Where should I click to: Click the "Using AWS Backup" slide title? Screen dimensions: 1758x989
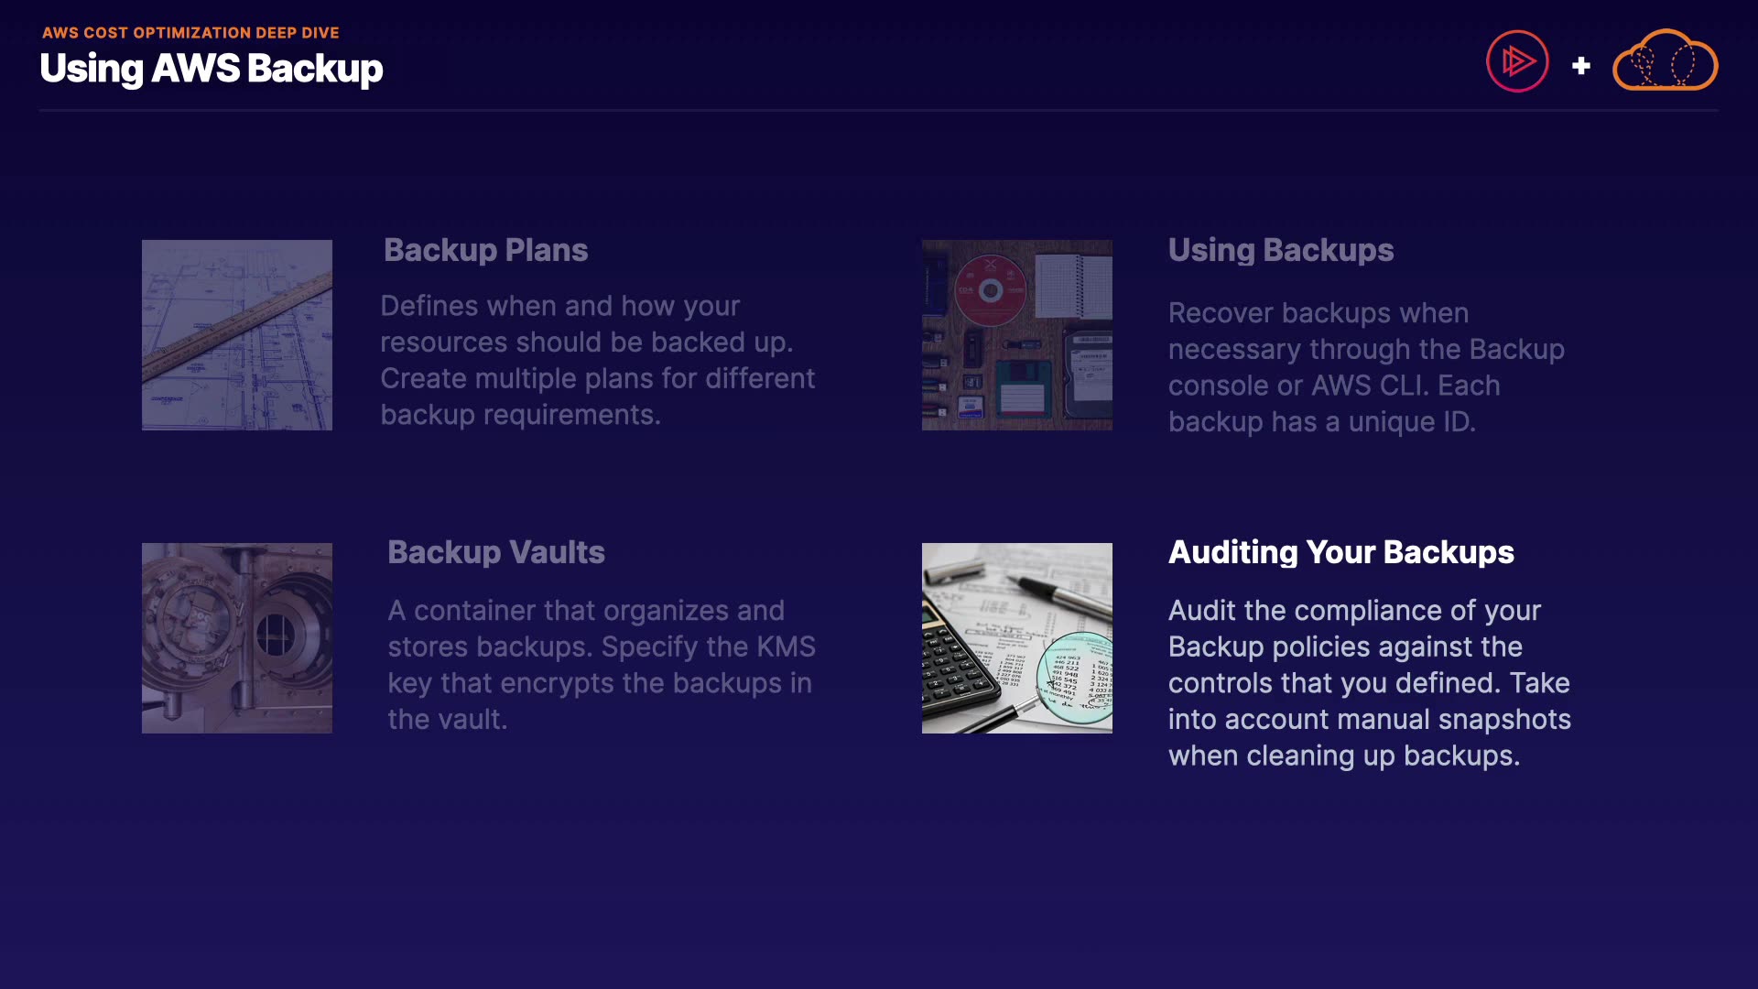212,69
